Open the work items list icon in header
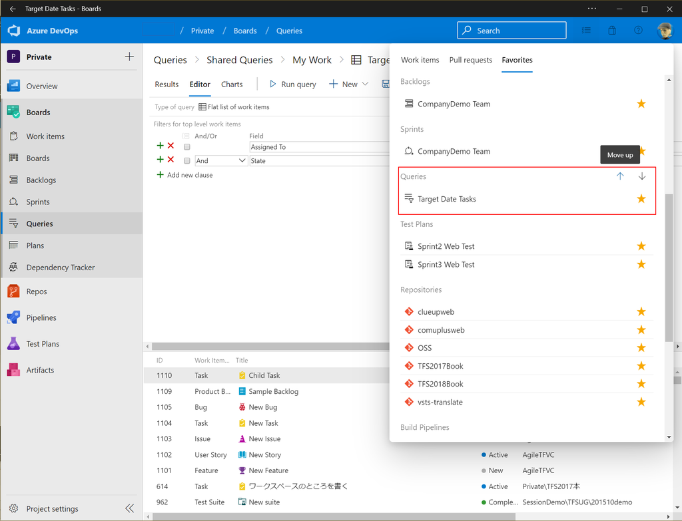 point(586,31)
